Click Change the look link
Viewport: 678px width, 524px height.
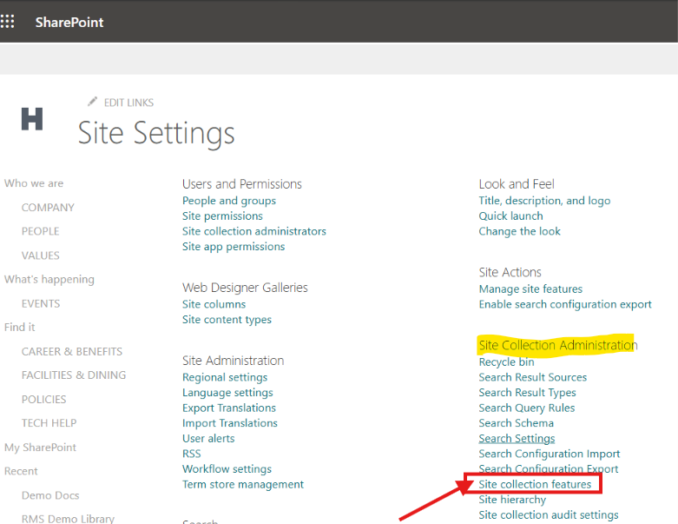[x=519, y=231]
